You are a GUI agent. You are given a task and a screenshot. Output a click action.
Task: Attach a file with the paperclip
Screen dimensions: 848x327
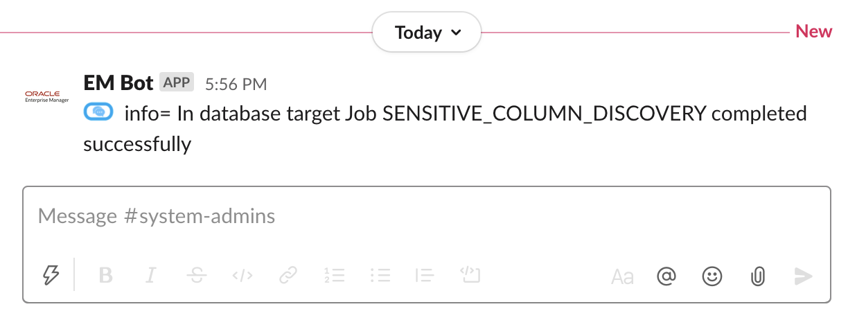[x=757, y=276]
